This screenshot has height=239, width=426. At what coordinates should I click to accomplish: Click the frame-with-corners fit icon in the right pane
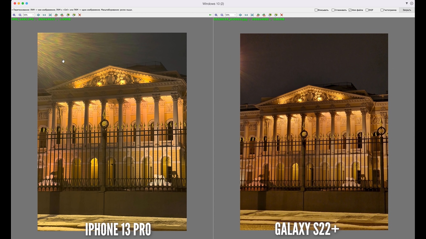point(252,15)
